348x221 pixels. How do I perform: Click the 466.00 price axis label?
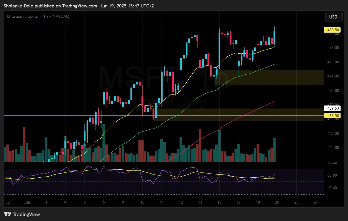point(334,133)
